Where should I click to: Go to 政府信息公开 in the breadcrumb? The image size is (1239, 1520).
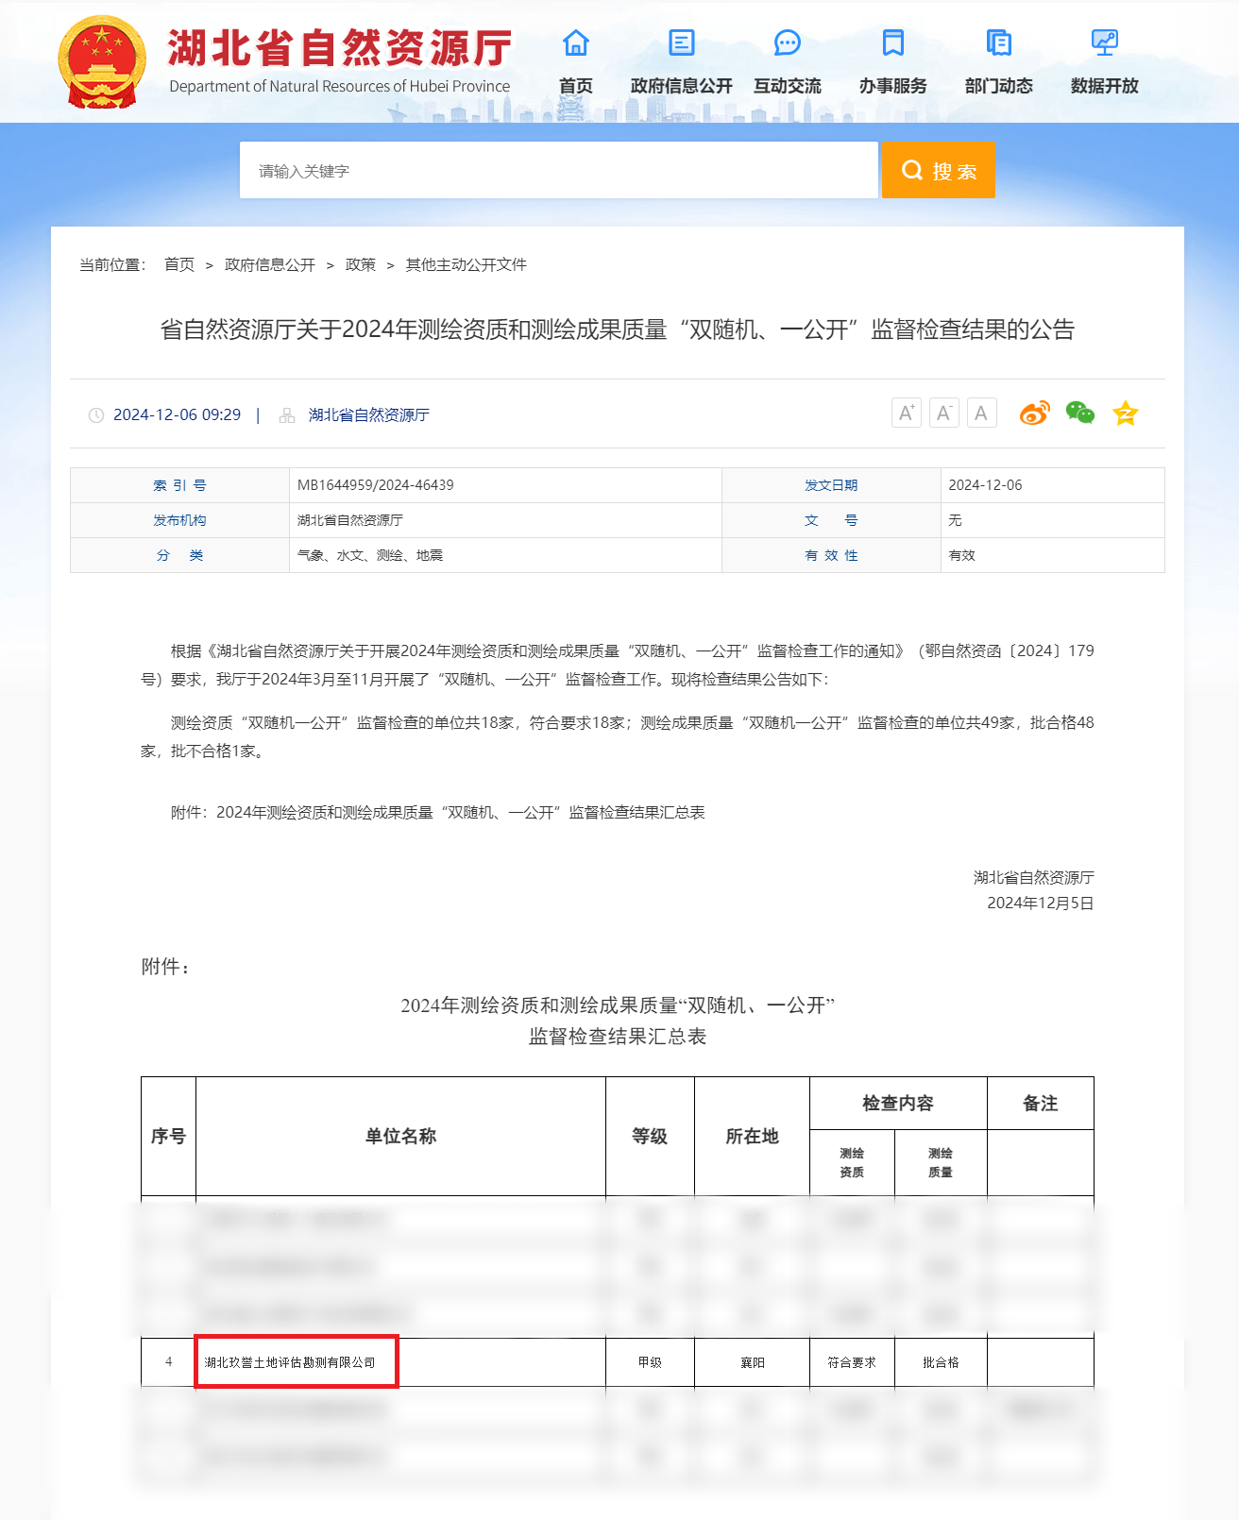pos(270,265)
